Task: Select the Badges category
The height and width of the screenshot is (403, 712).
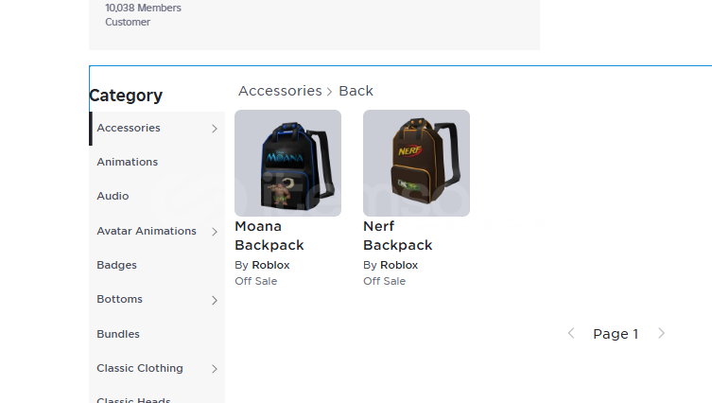Action: click(116, 265)
